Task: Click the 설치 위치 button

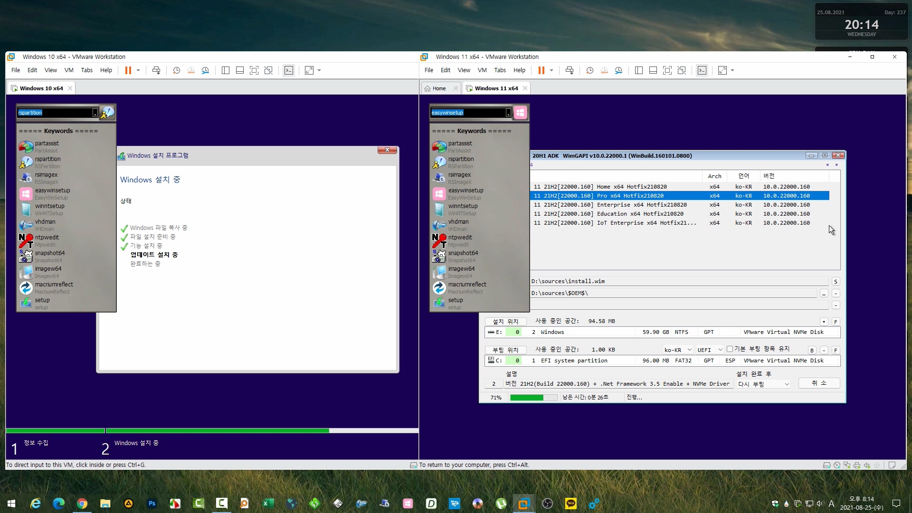Action: point(505,322)
